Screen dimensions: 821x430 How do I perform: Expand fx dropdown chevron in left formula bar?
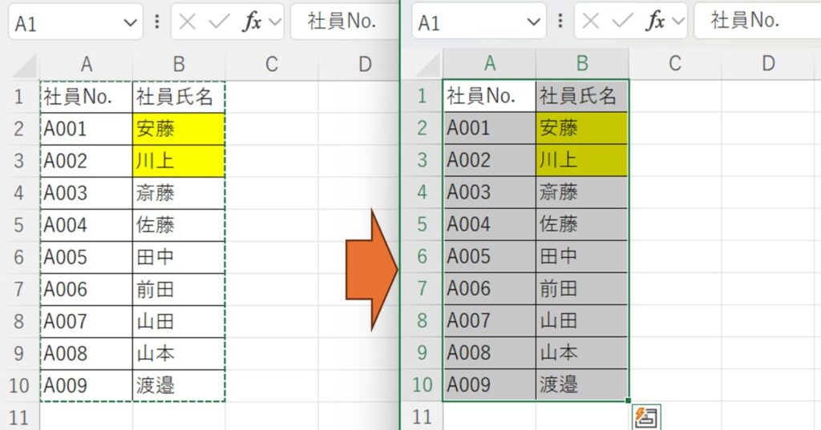click(x=275, y=22)
